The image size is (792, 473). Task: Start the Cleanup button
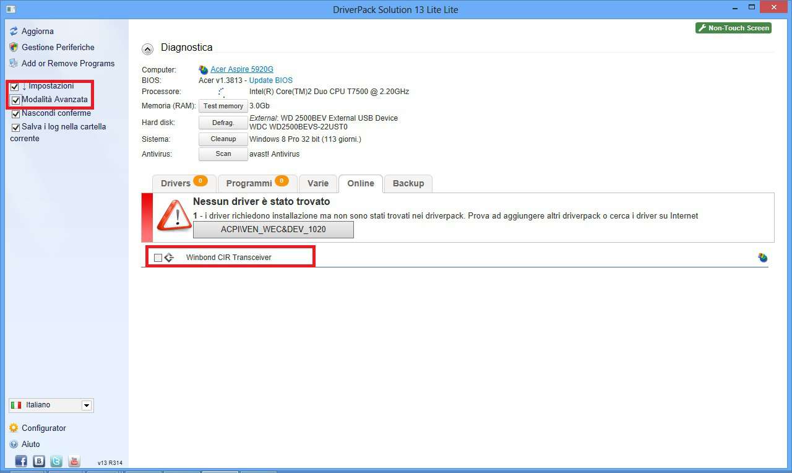[x=223, y=139]
